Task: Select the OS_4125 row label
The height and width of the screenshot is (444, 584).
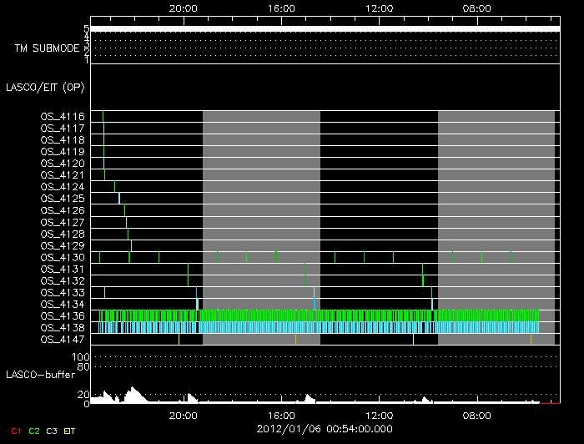Action: tap(62, 199)
